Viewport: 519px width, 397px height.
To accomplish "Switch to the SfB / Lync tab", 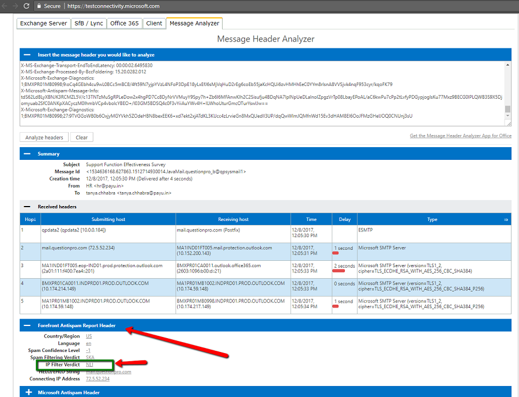I will tap(89, 24).
